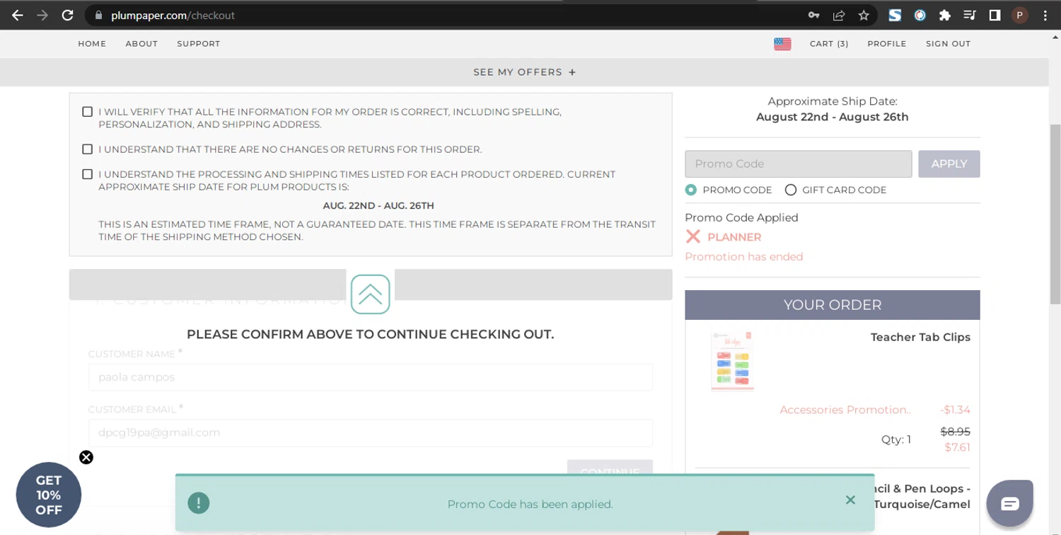Click the US flag country selector

pyautogui.click(x=782, y=44)
